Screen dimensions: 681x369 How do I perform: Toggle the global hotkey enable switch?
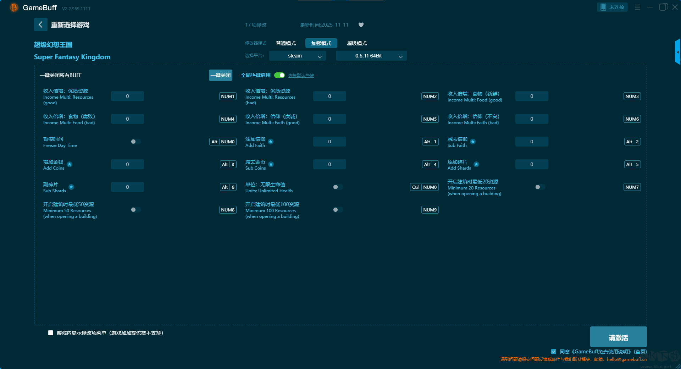279,75
